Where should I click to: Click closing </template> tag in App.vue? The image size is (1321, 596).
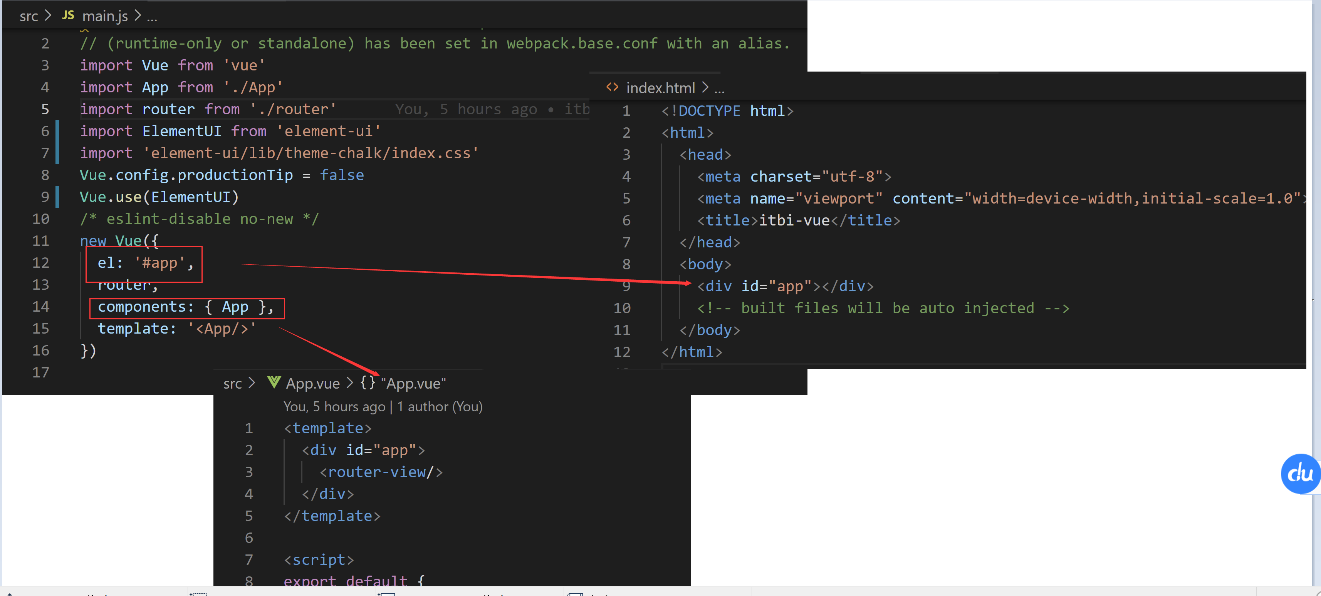(332, 516)
